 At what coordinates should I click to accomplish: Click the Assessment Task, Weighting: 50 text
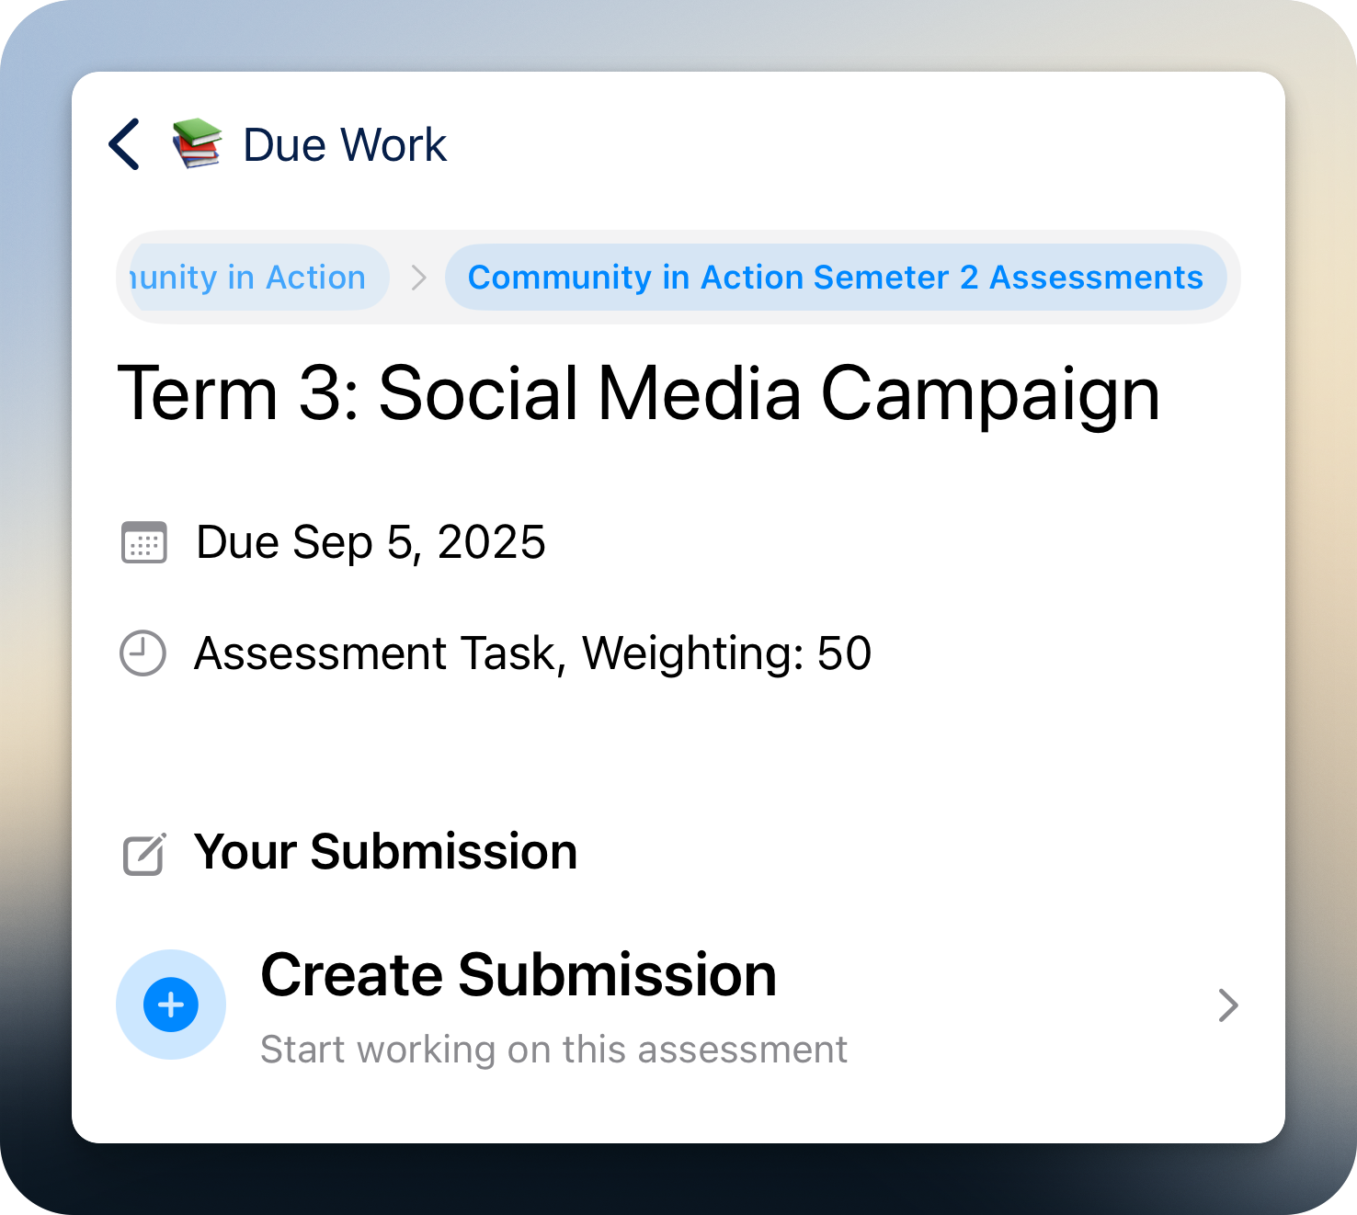pos(531,653)
